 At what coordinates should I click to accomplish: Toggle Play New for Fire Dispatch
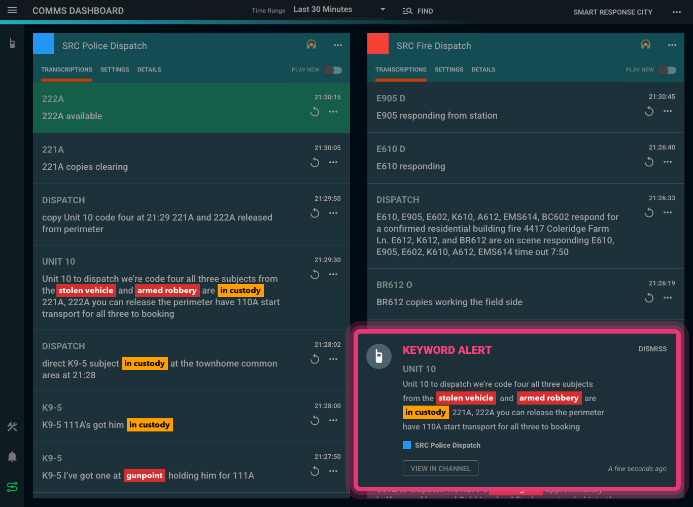[668, 70]
